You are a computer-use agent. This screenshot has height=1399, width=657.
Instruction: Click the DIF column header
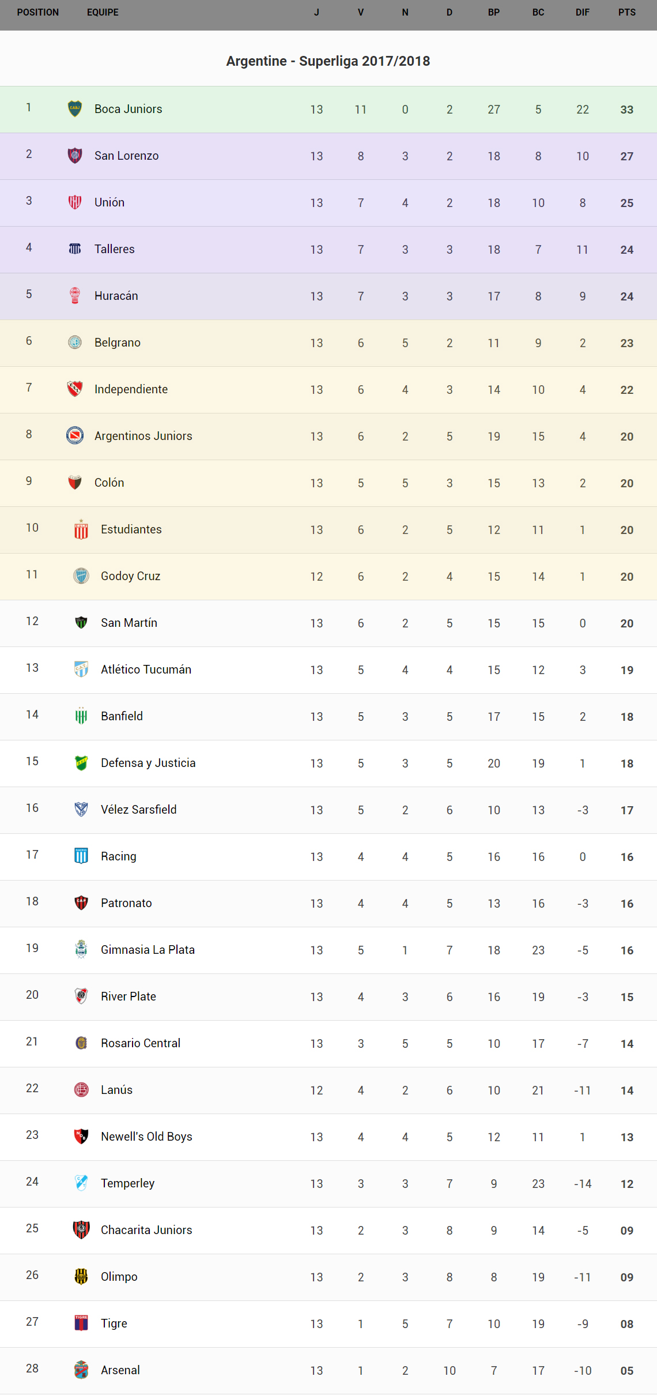point(582,13)
